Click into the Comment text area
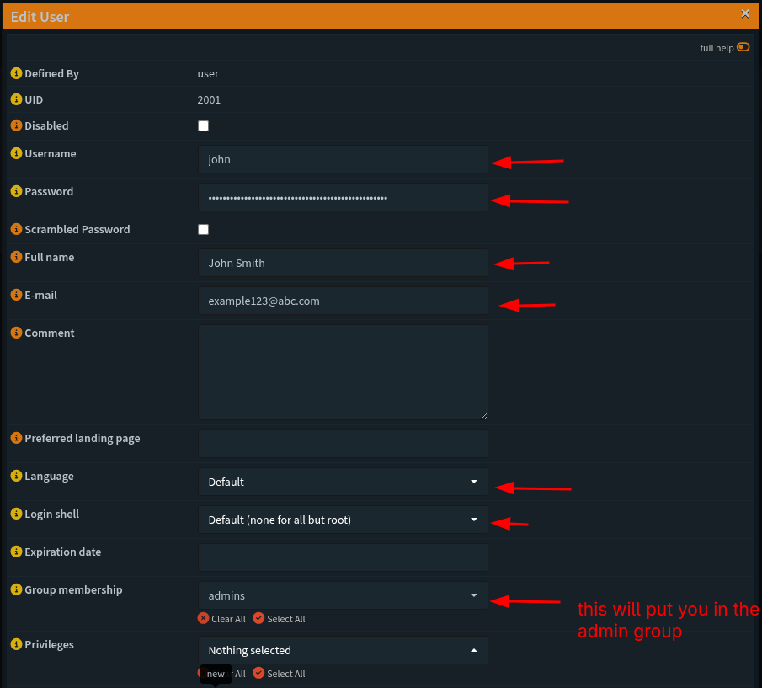Screen dimensions: 762x688 (x=343, y=371)
